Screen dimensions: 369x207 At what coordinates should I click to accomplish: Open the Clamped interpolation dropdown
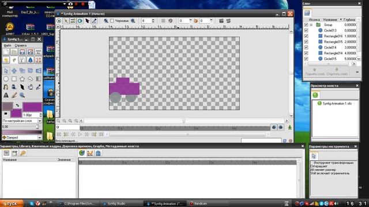click(40, 137)
